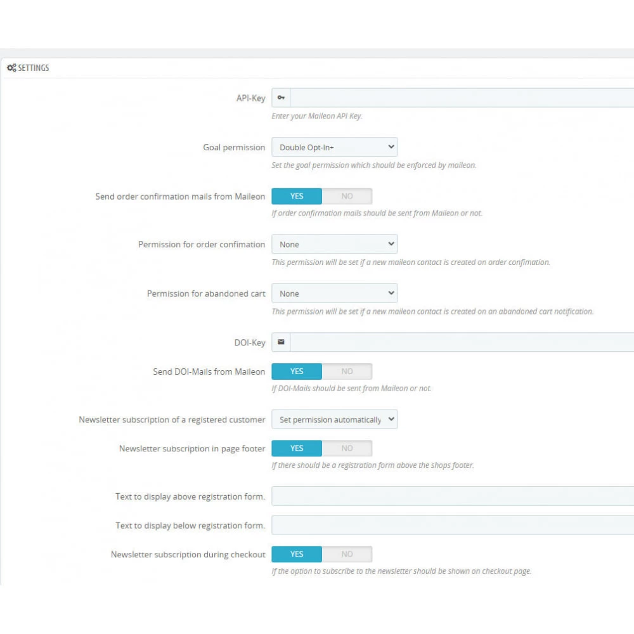
Task: Set Newsletter subscription in page footer to YES
Action: pos(297,448)
